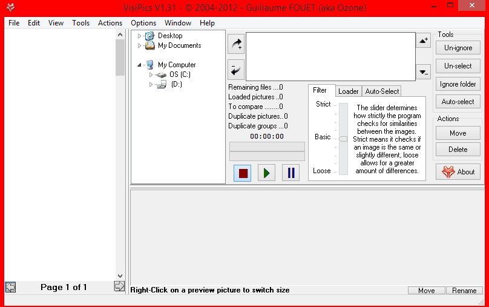Screen dimensions: 489x307
Task: Expand the Desktop tree node
Action: (x=139, y=36)
